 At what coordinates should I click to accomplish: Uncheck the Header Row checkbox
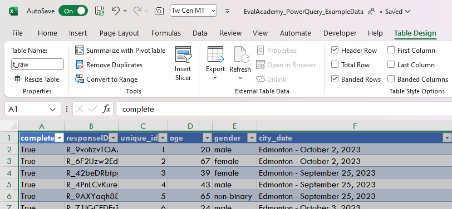tap(335, 50)
